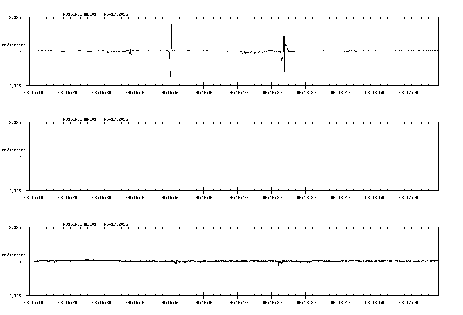Click the cm/sec/sec unit label on bottom plot

[14, 254]
